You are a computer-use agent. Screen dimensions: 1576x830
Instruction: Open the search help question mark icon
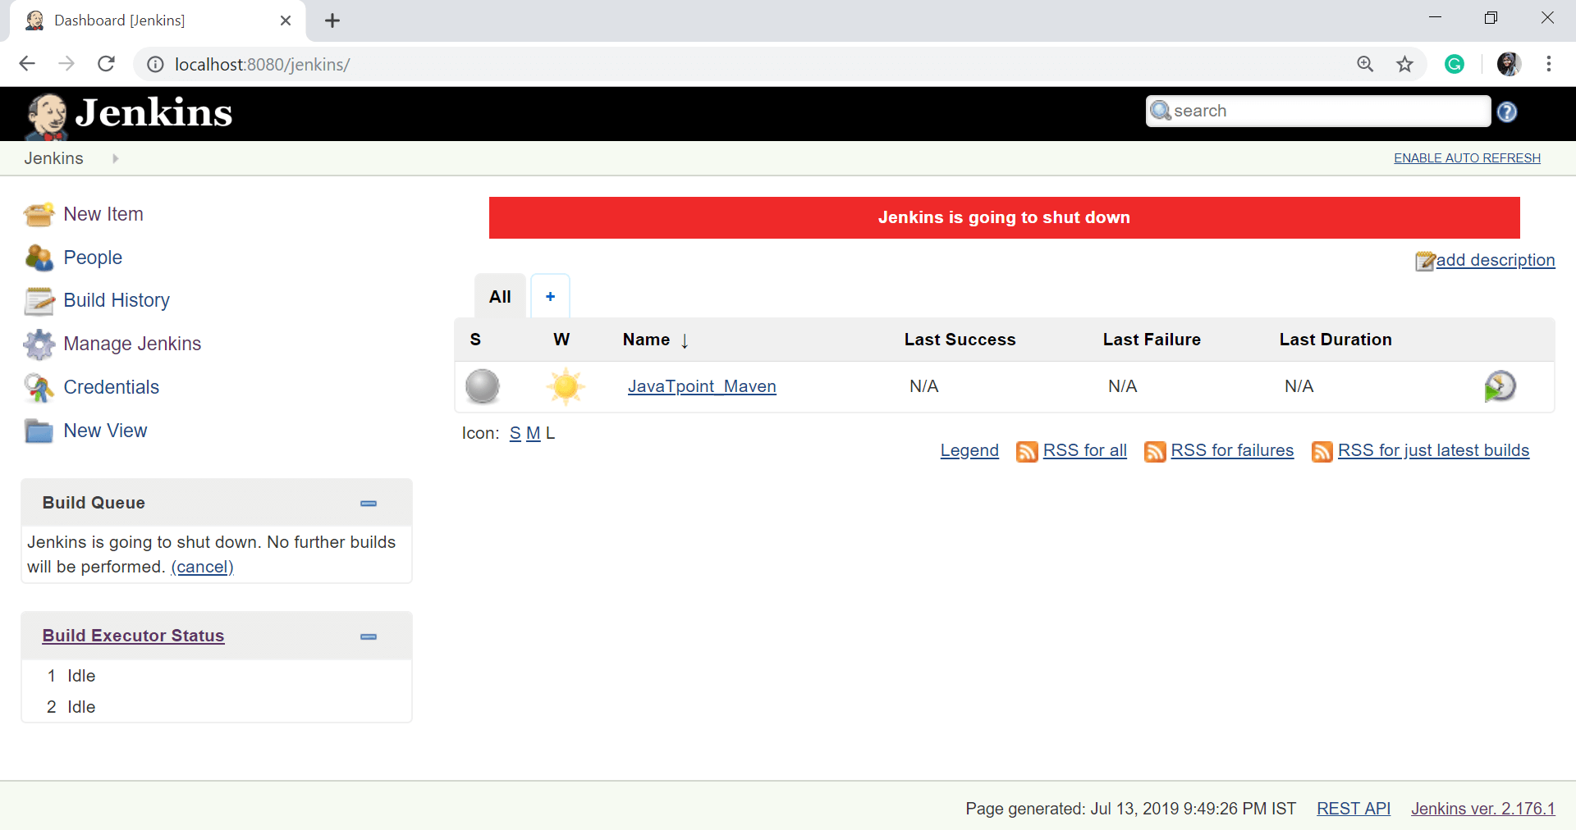pos(1507,112)
